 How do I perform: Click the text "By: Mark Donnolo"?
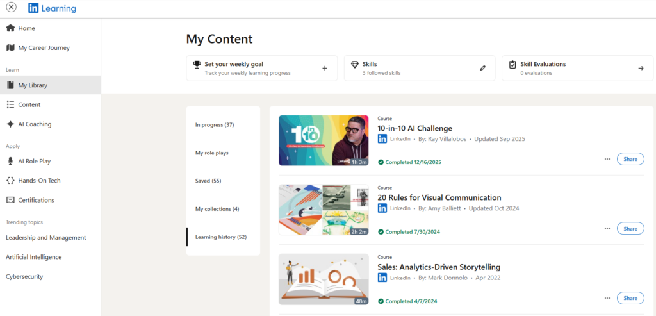point(443,278)
